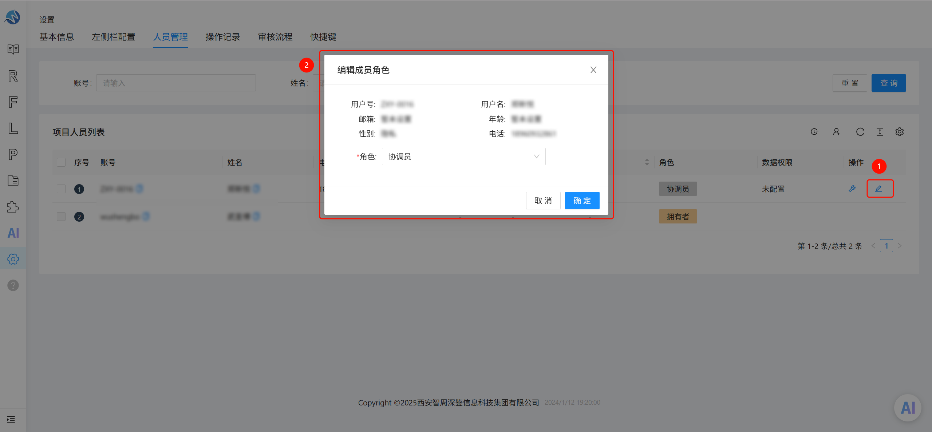Image resolution: width=932 pixels, height=432 pixels.
Task: Open the book icon in sidebar
Action: 13,49
